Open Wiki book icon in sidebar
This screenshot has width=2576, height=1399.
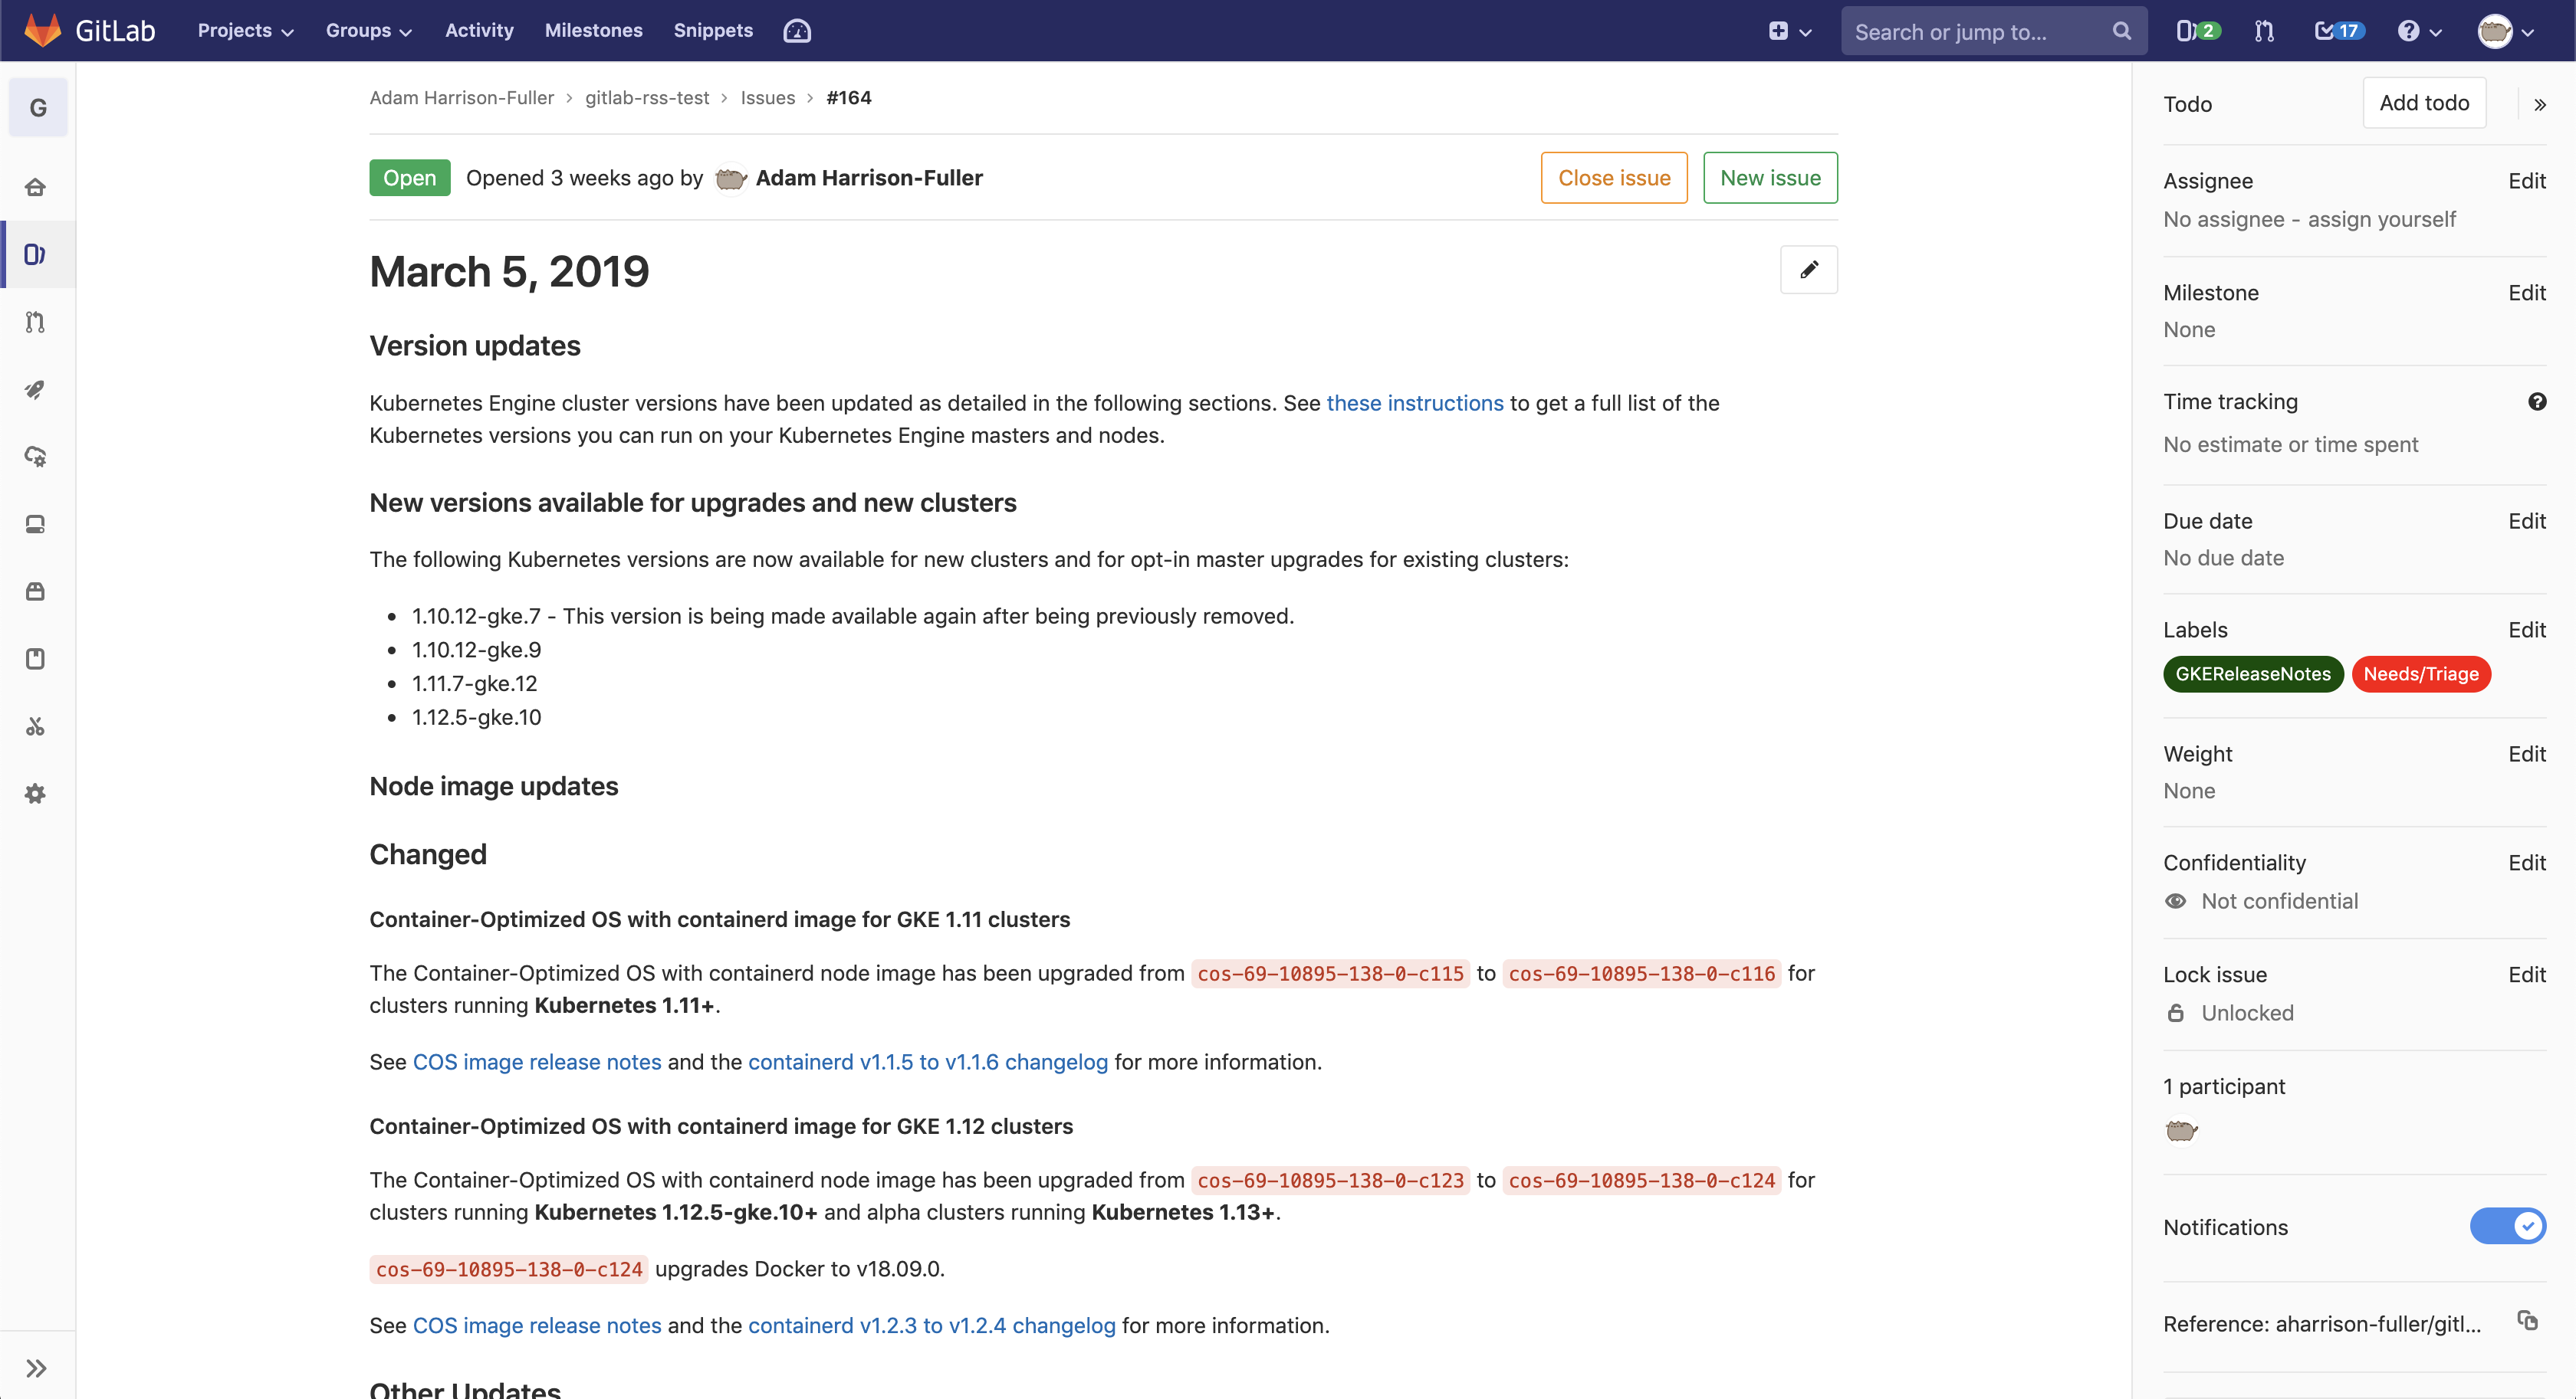pyautogui.click(x=36, y=659)
